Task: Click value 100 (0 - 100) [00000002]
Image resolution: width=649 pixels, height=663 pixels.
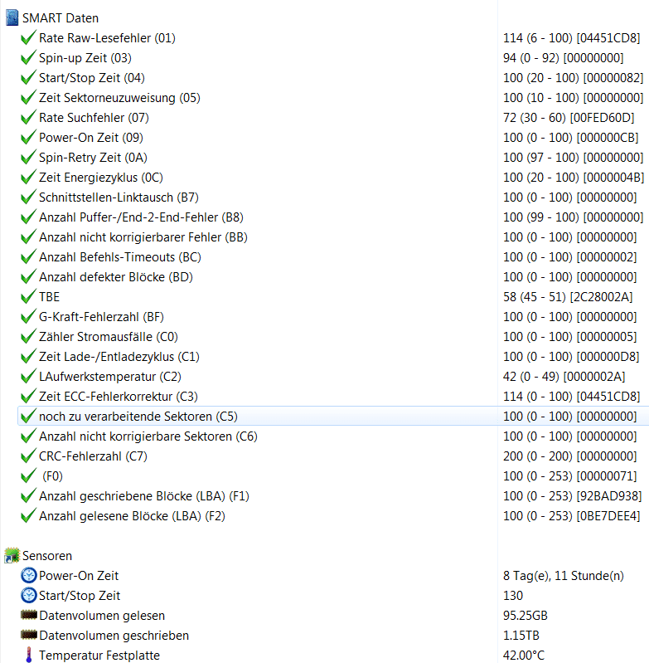Action: pyautogui.click(x=569, y=256)
